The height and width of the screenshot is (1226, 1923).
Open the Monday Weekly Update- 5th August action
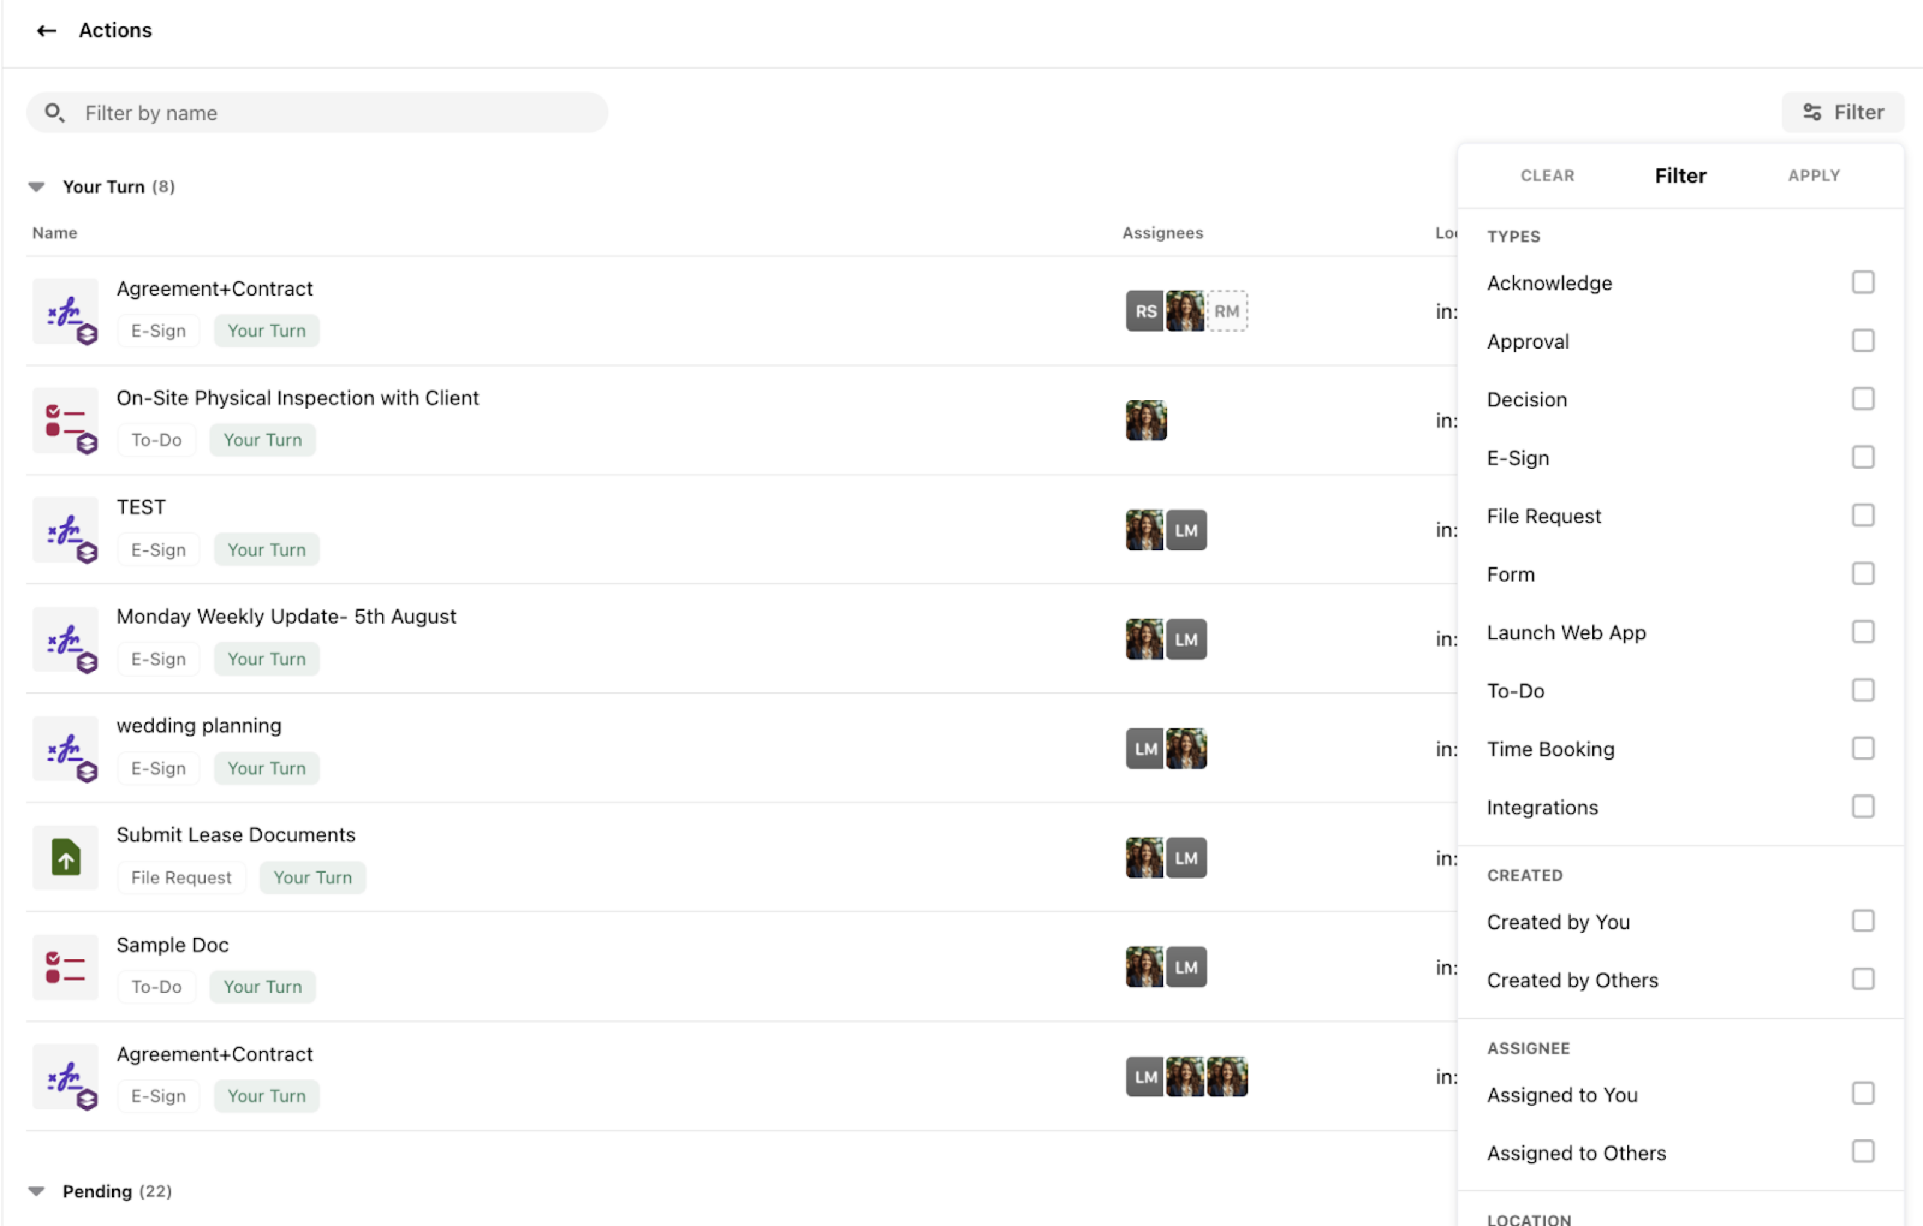coord(286,617)
